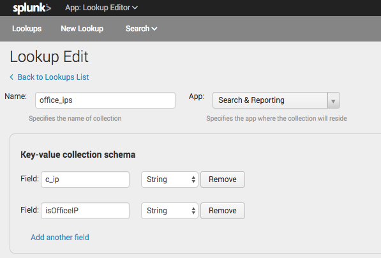Screen dimensions: 381x258
Task: Expand the Search menu
Action: (141, 29)
